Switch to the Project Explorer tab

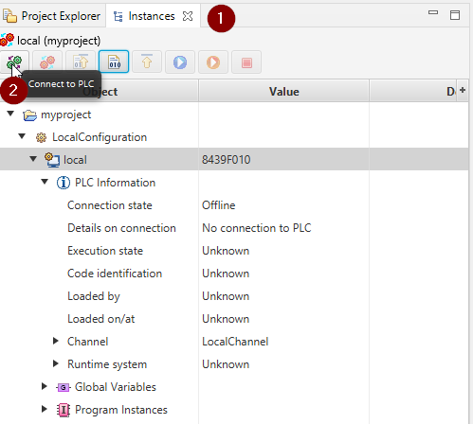pyautogui.click(x=52, y=16)
